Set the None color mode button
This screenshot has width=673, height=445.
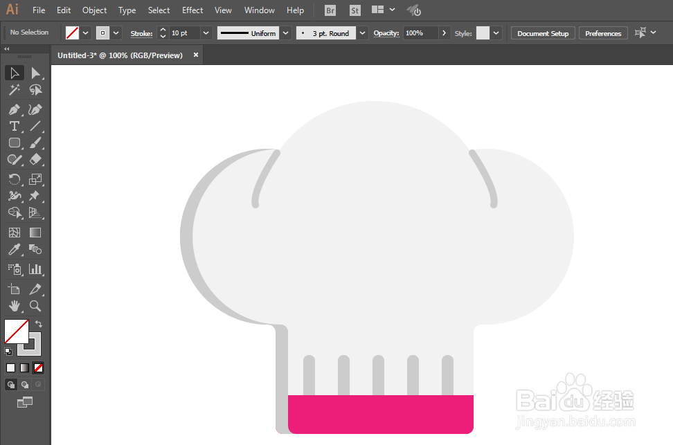tap(38, 367)
